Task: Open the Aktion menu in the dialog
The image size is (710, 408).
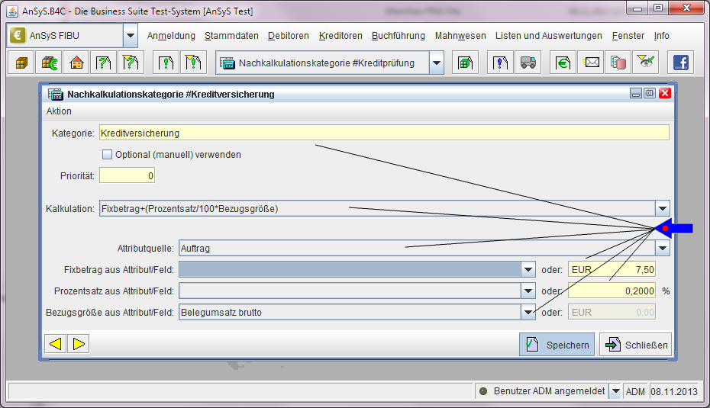Action: pos(59,111)
